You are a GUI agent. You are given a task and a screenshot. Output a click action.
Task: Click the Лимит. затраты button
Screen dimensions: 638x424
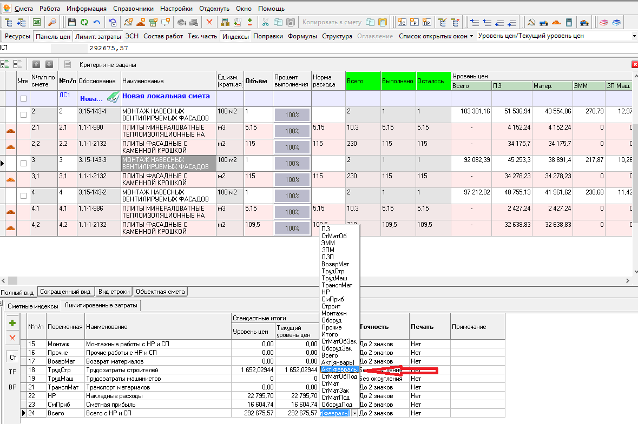pos(98,36)
